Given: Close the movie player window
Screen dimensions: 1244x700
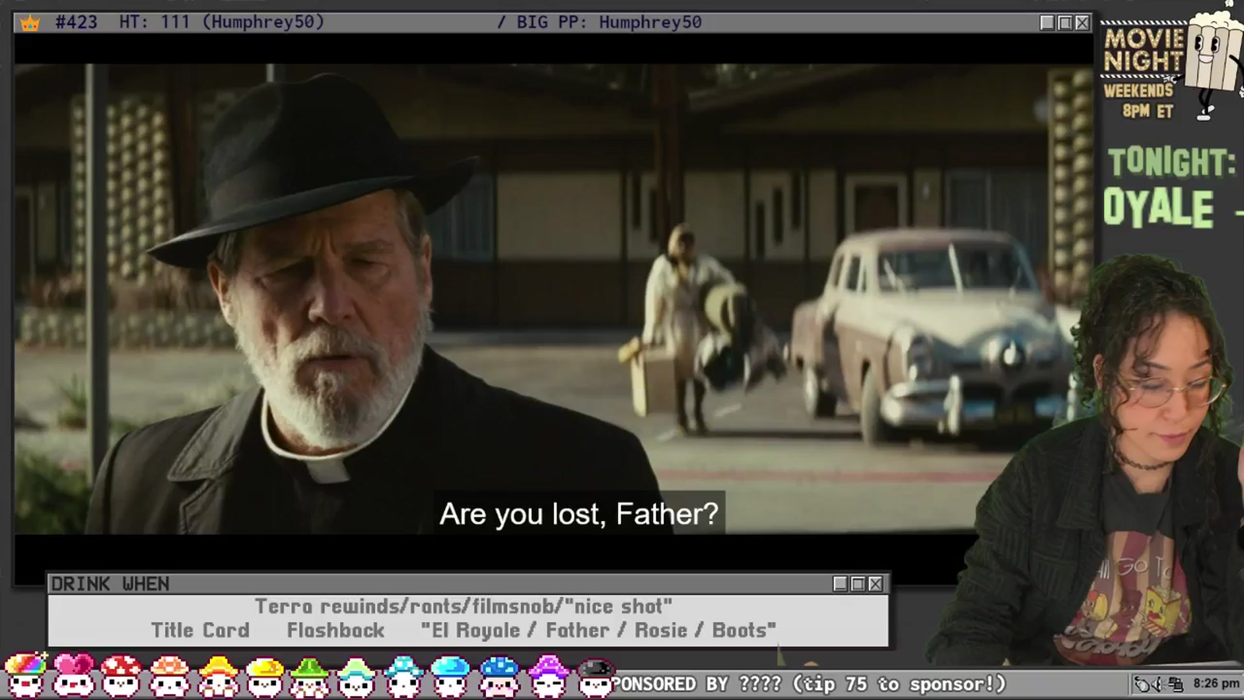Looking at the screenshot, I should coord(1082,23).
